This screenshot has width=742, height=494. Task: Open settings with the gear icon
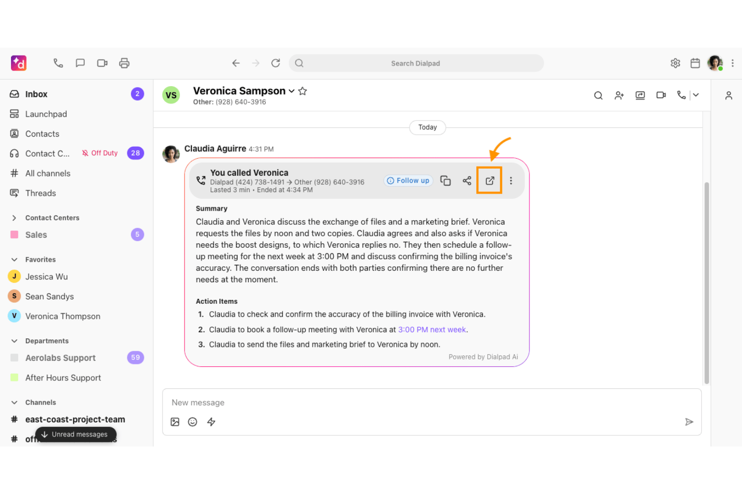click(x=675, y=63)
